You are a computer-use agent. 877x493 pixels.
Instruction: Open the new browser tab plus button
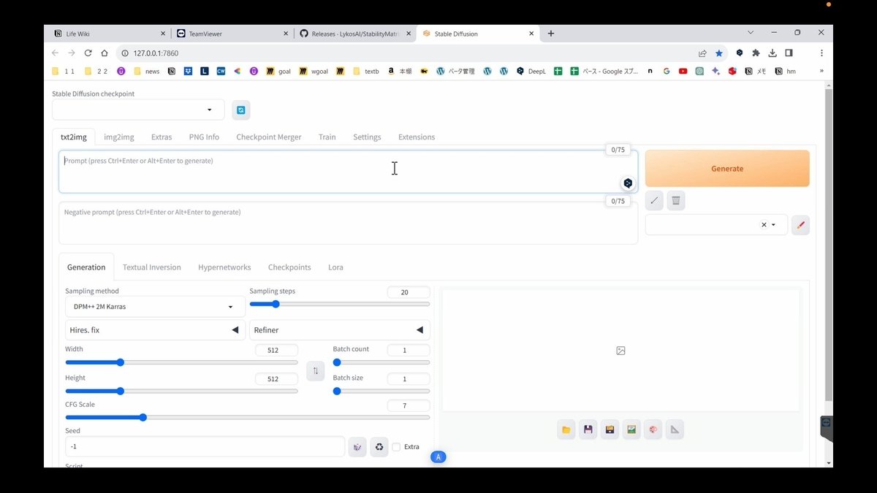tap(550, 34)
